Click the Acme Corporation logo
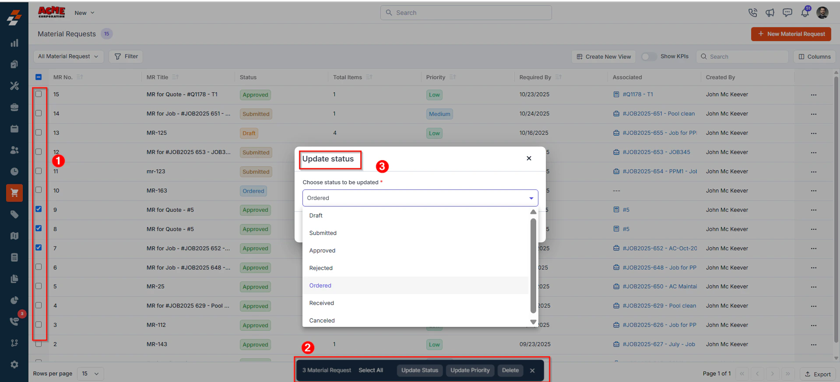 [x=52, y=12]
